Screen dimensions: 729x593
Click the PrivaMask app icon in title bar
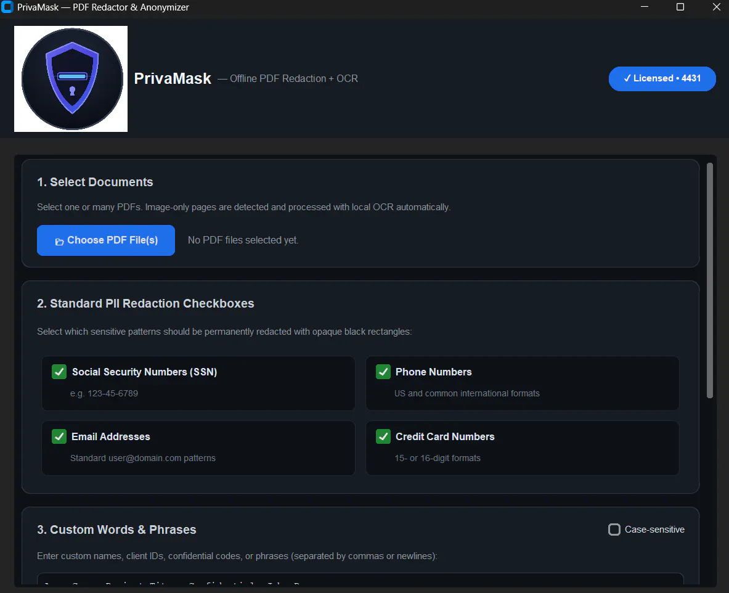coord(7,7)
